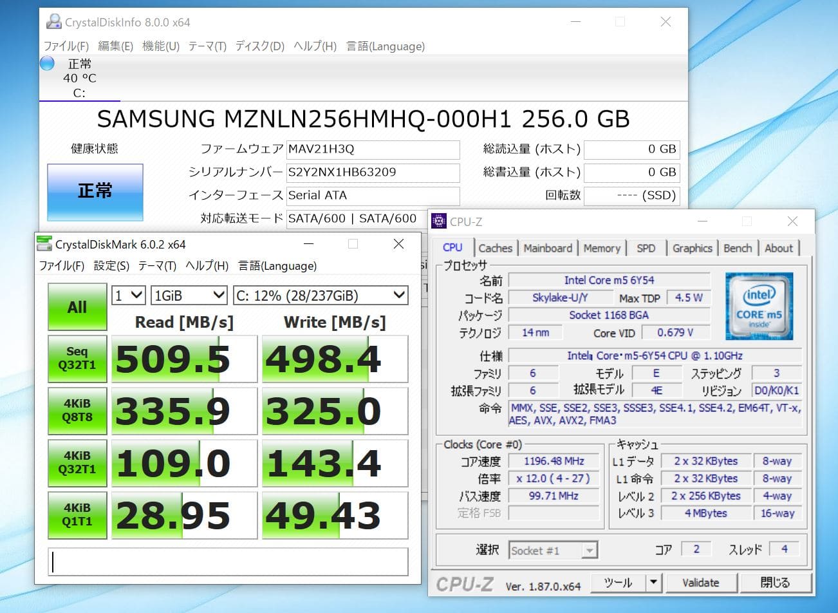The width and height of the screenshot is (838, 613).
Task: Open ヘルプ(H) menu in CrystalDiskMark
Action: (x=207, y=265)
